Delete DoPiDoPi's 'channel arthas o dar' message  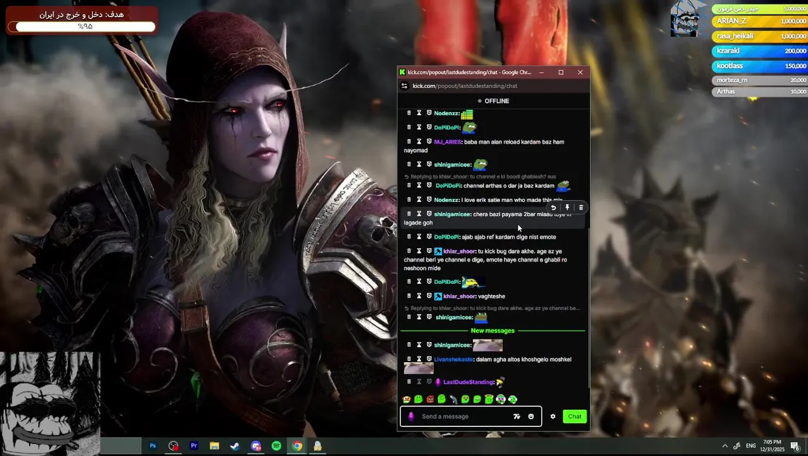(409, 186)
